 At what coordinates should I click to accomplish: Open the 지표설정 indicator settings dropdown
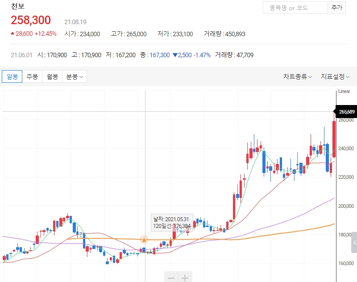pos(335,76)
